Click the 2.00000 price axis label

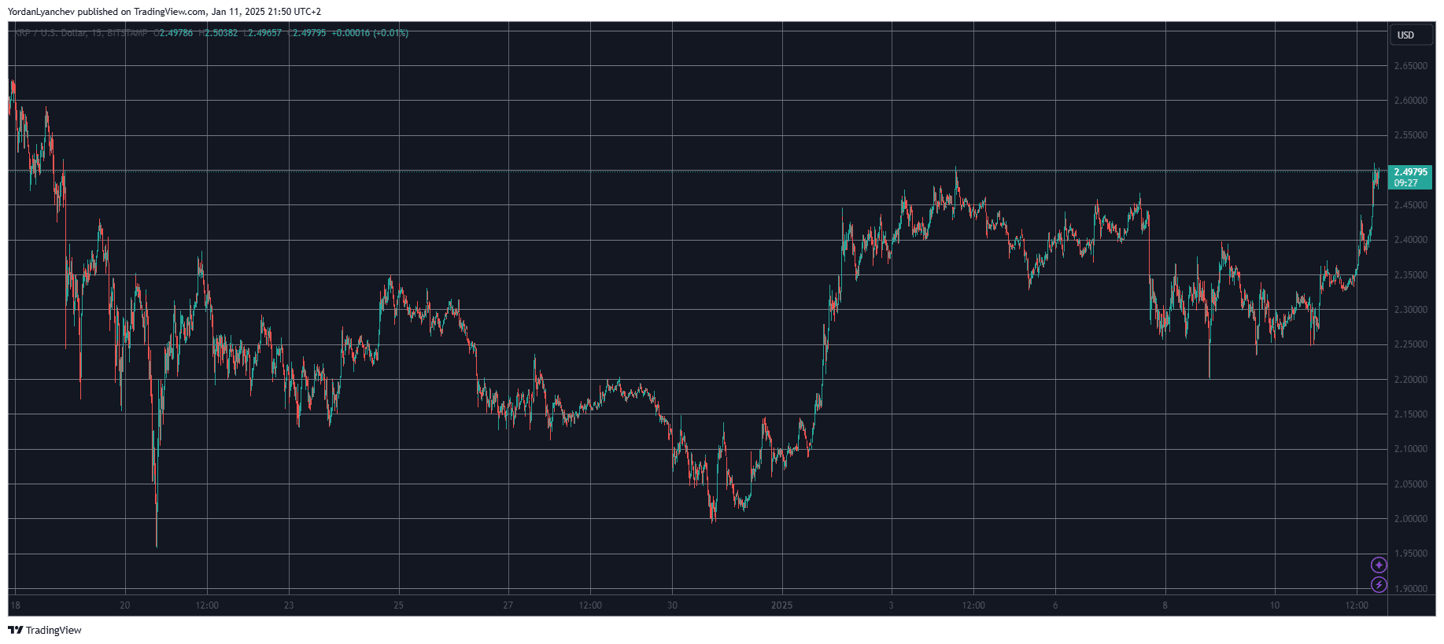tap(1410, 519)
